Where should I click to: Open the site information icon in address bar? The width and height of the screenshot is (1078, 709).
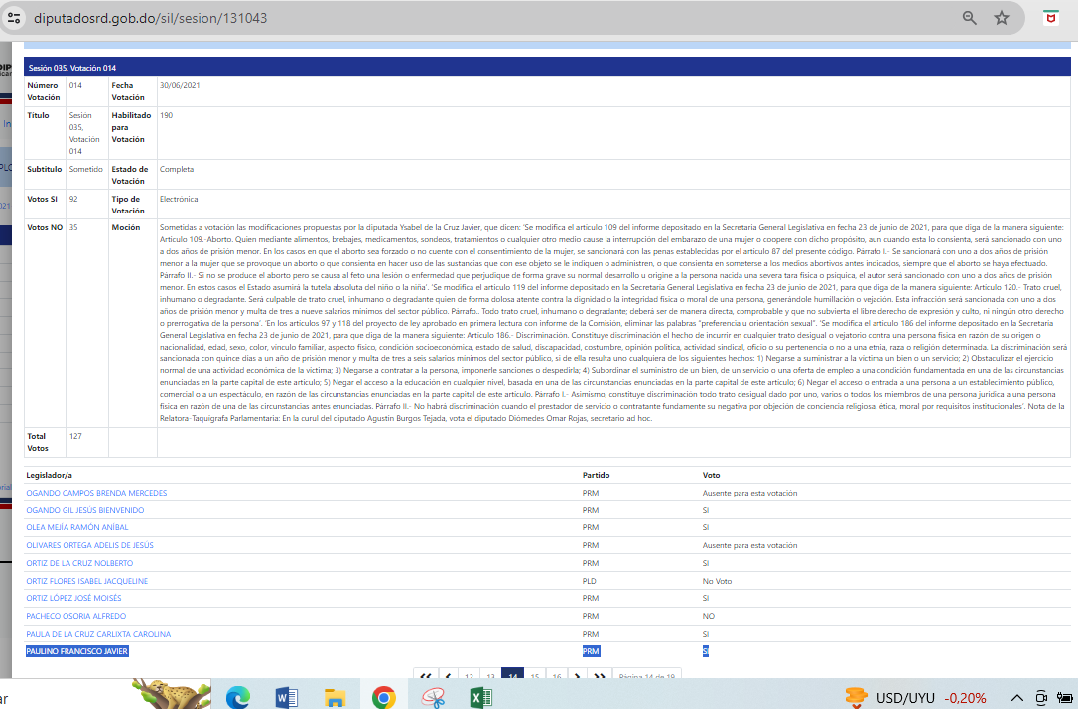coord(14,18)
